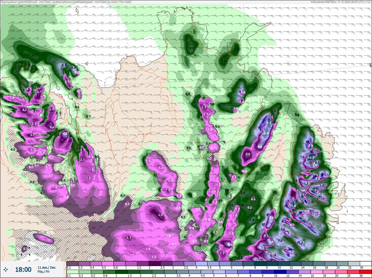Click the 4.2 value in the west

(x=65, y=134)
